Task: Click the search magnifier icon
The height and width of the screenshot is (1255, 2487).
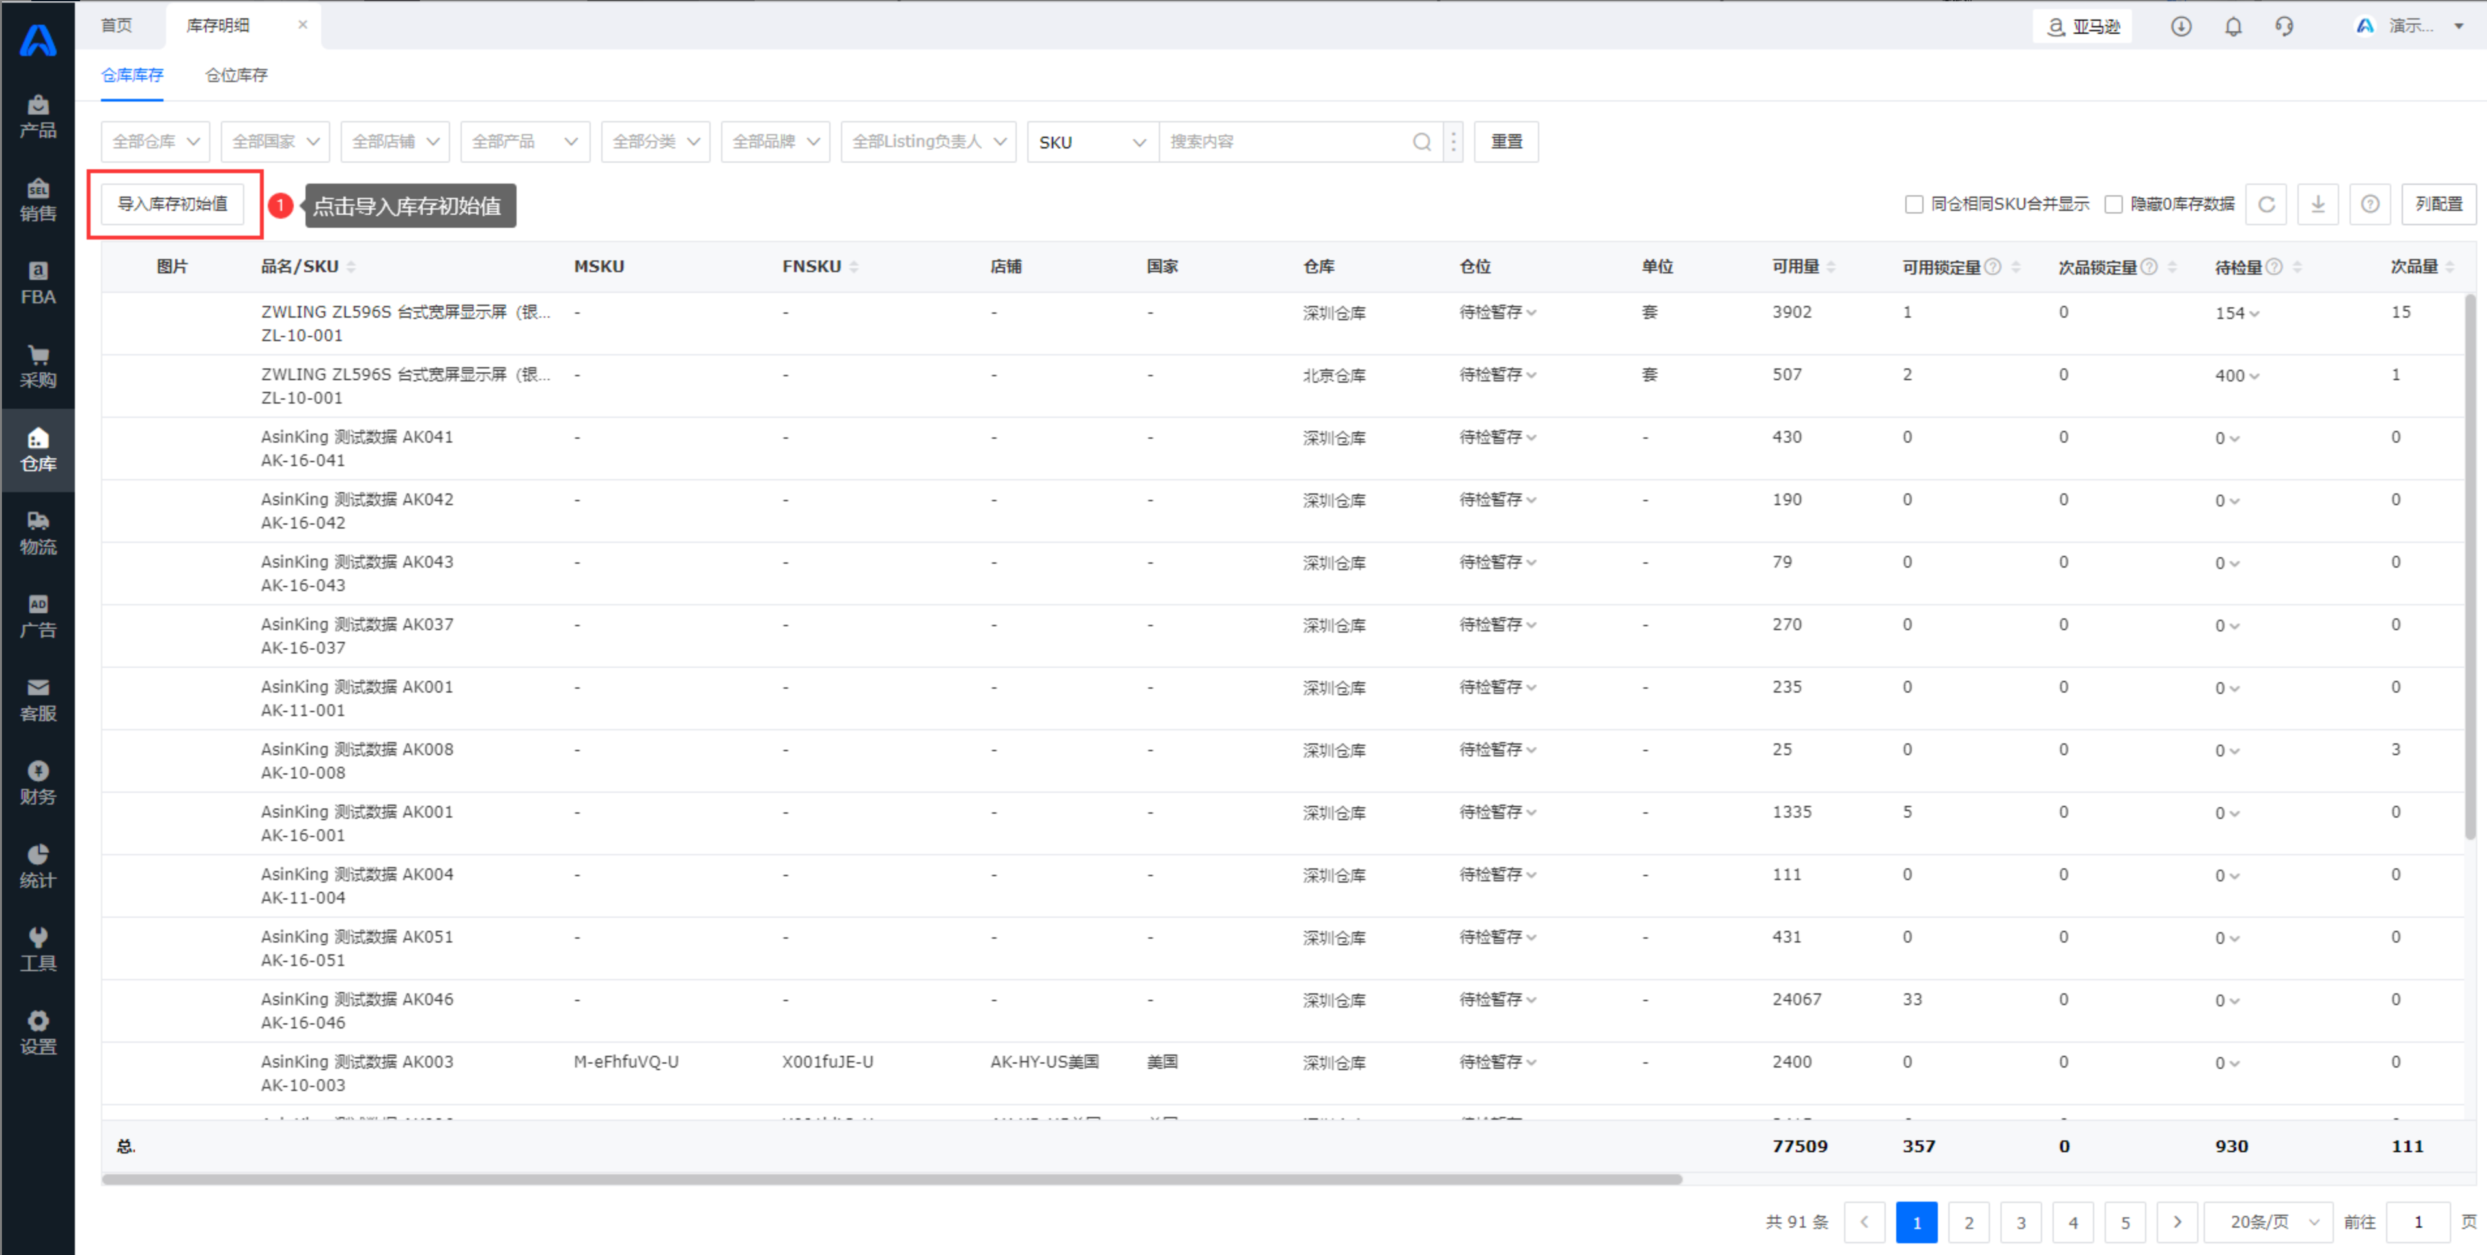Action: coord(1421,142)
